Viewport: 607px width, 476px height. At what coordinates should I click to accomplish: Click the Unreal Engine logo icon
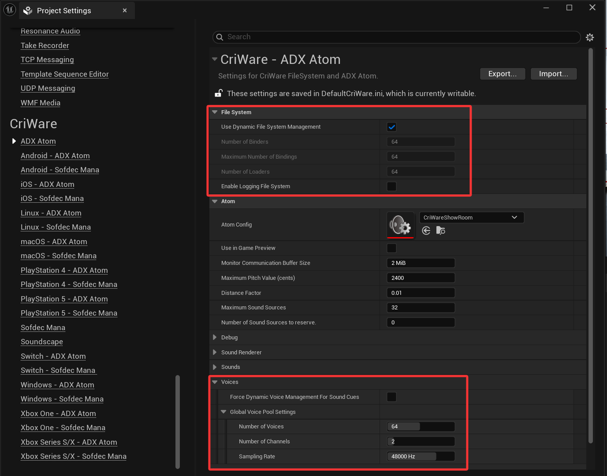[9, 9]
